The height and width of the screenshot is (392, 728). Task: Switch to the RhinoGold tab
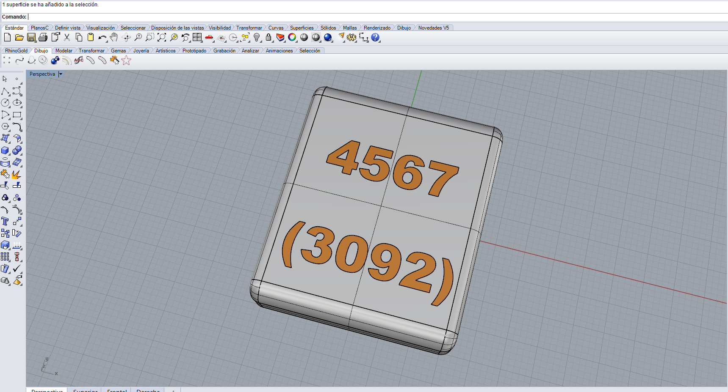point(16,51)
